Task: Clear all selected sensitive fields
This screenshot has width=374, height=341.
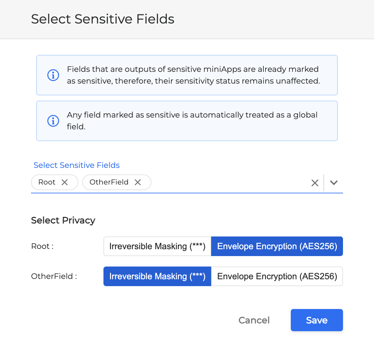Action: coord(315,183)
